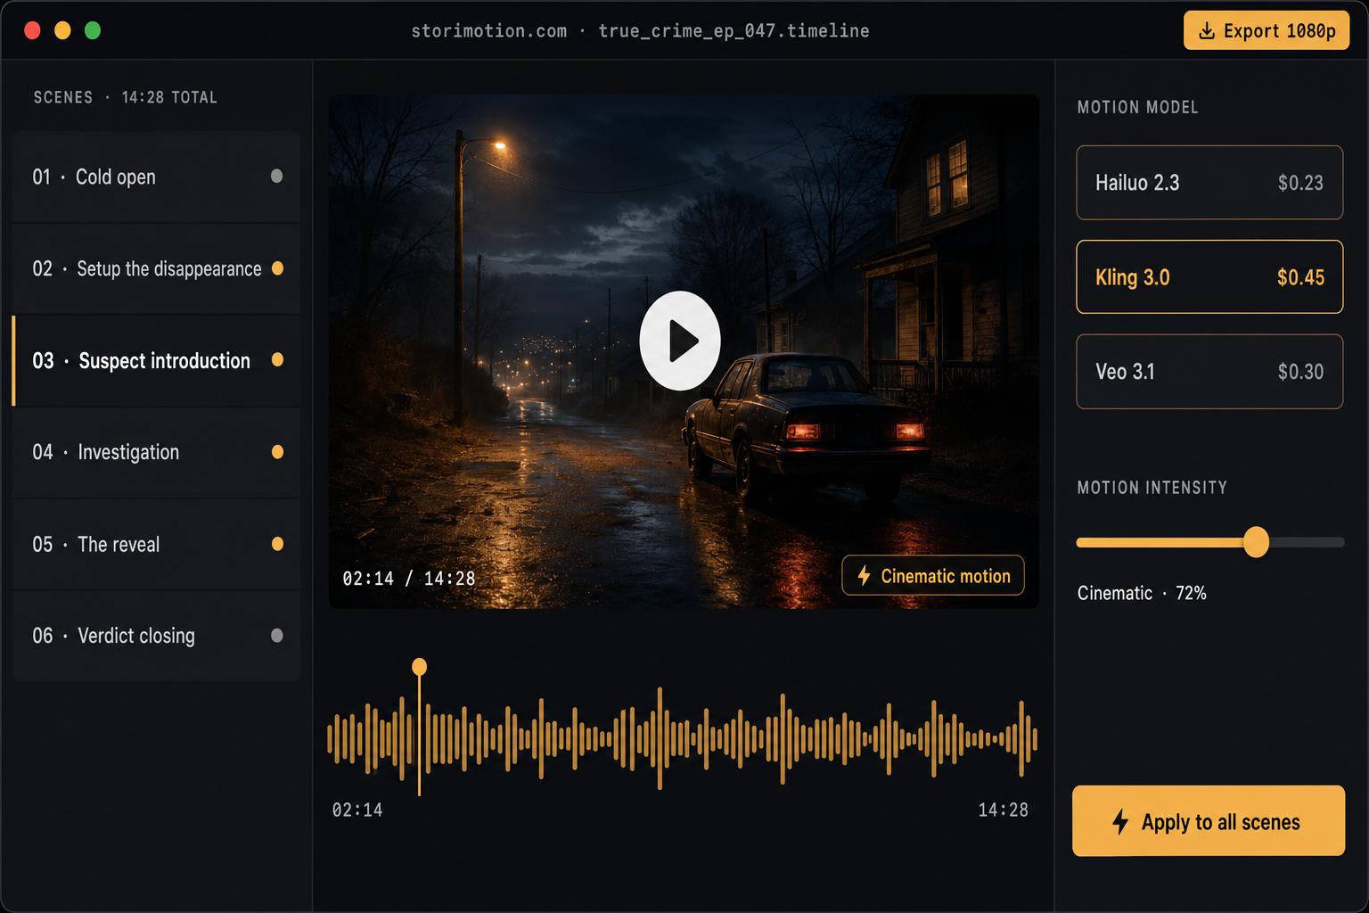Choose the Hailuo 2.3 motion model
This screenshot has width=1369, height=913.
coord(1209,183)
